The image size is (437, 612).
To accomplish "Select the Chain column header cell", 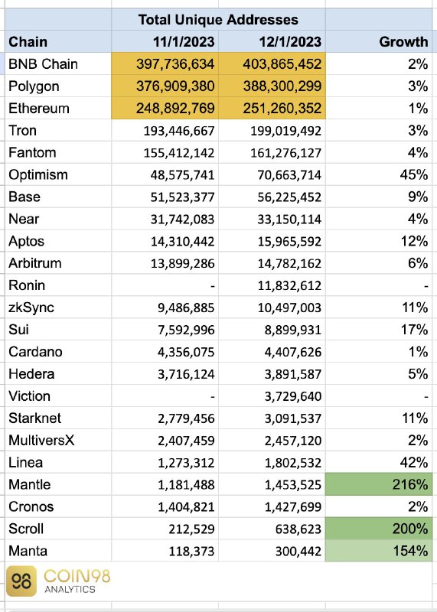I will [58, 42].
